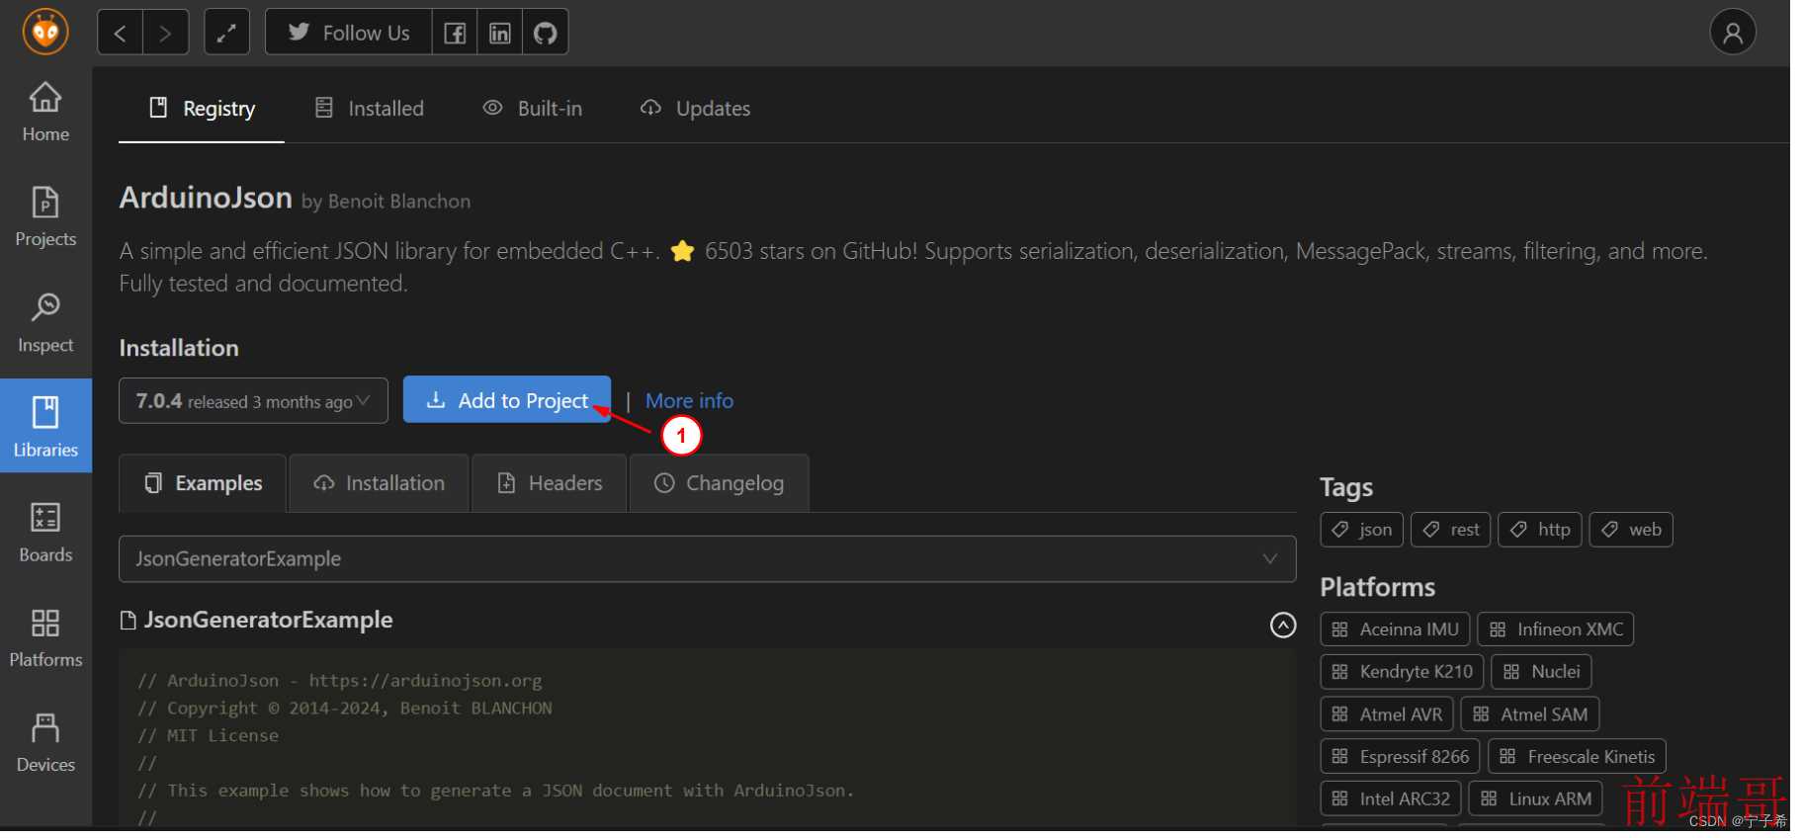
Task: Click the JsonGeneratorExample file heading
Action: coord(256,621)
